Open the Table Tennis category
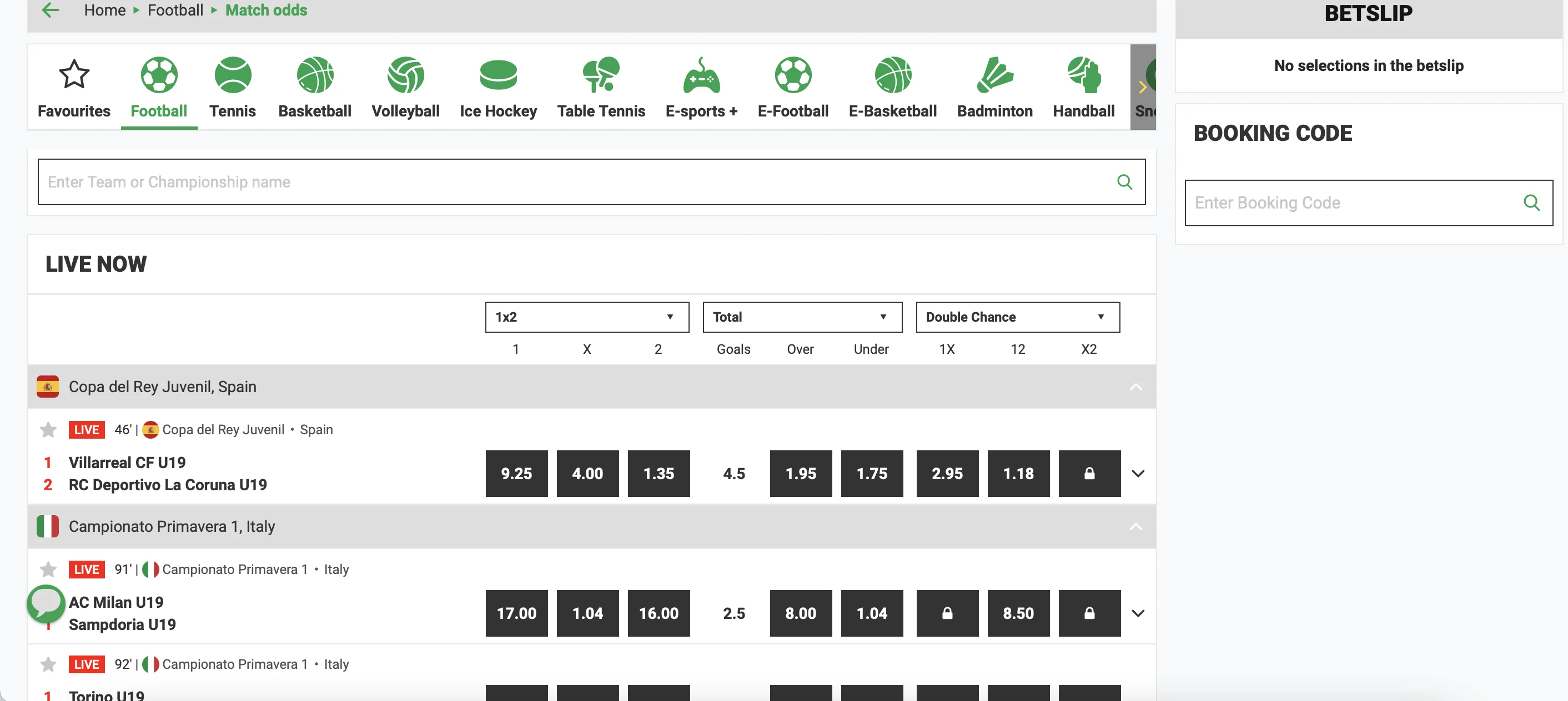 [601, 88]
